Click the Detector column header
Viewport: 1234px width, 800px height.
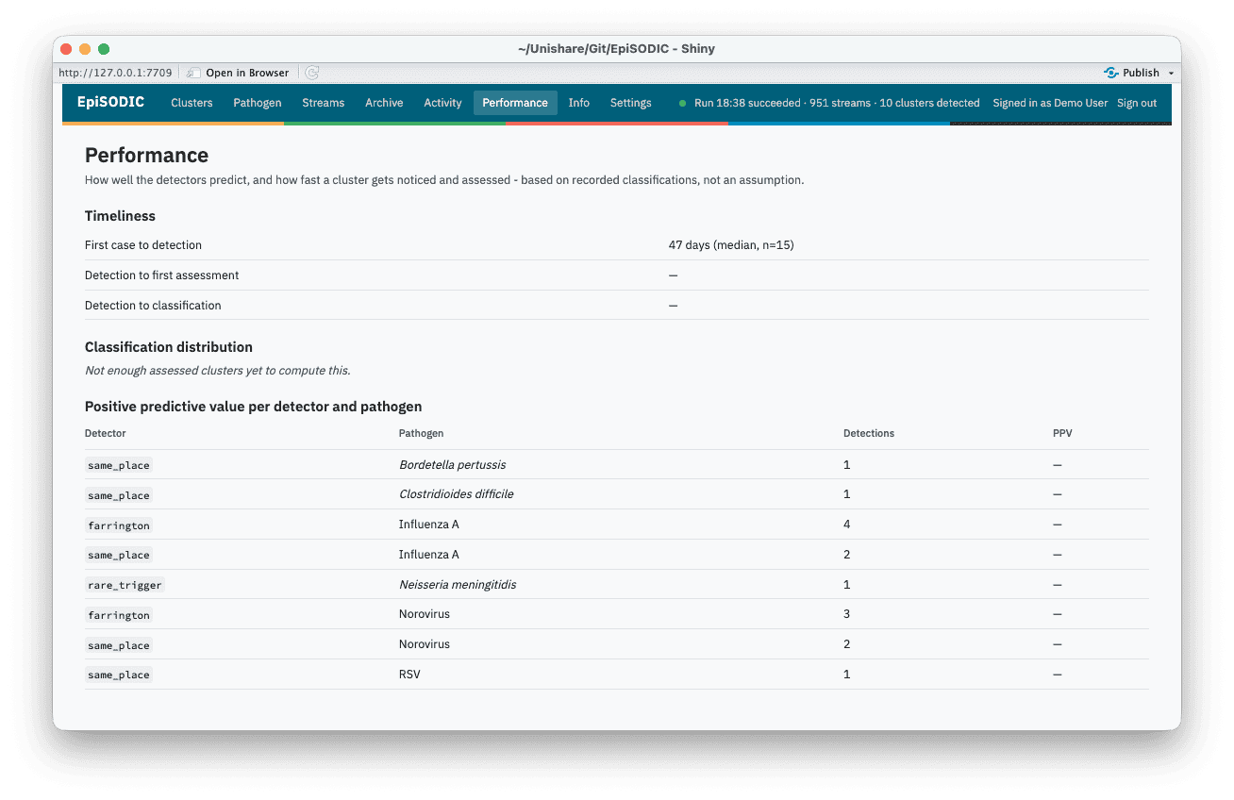click(105, 433)
